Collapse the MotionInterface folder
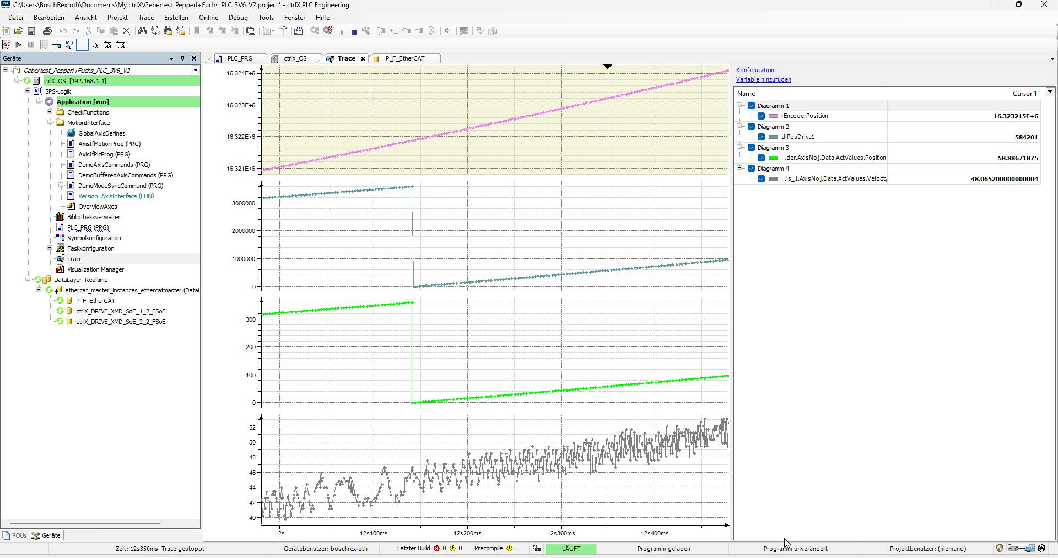This screenshot has width=1058, height=558. 50,123
